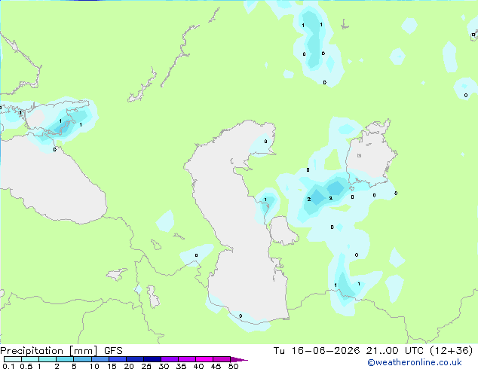Click the '21..00 UTC' time label
478x369 pixels.
395,351
